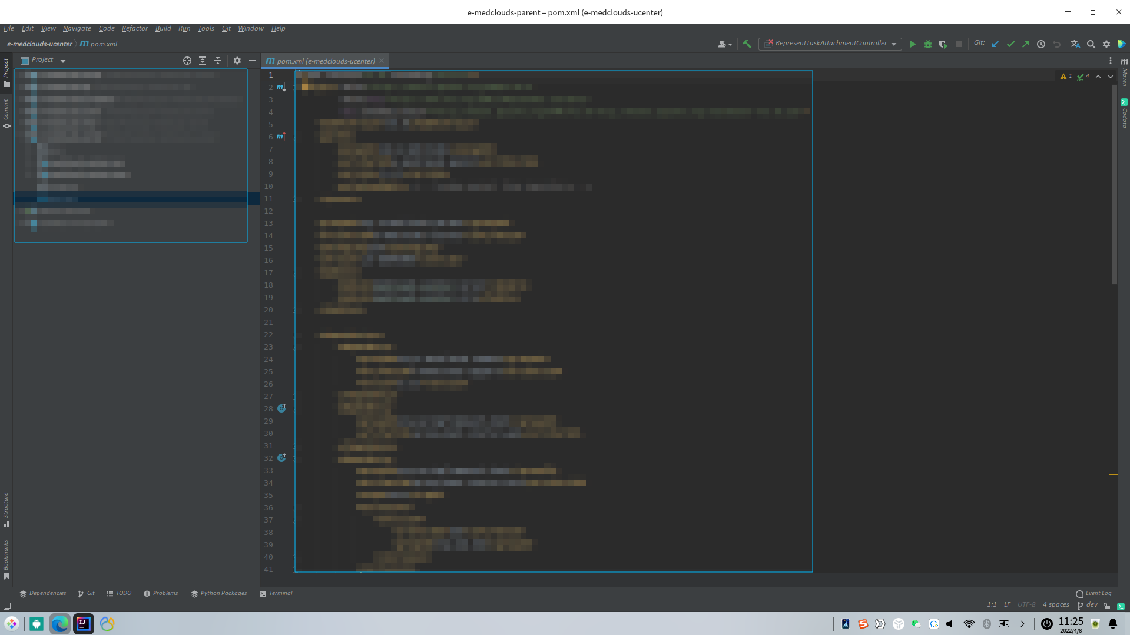Open the Refactor menu

point(134,28)
